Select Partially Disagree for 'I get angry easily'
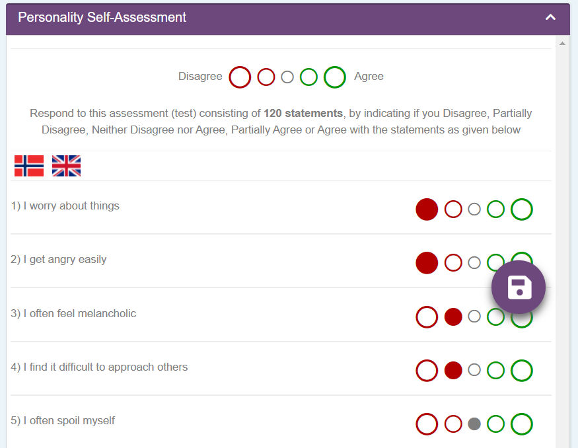 (453, 263)
